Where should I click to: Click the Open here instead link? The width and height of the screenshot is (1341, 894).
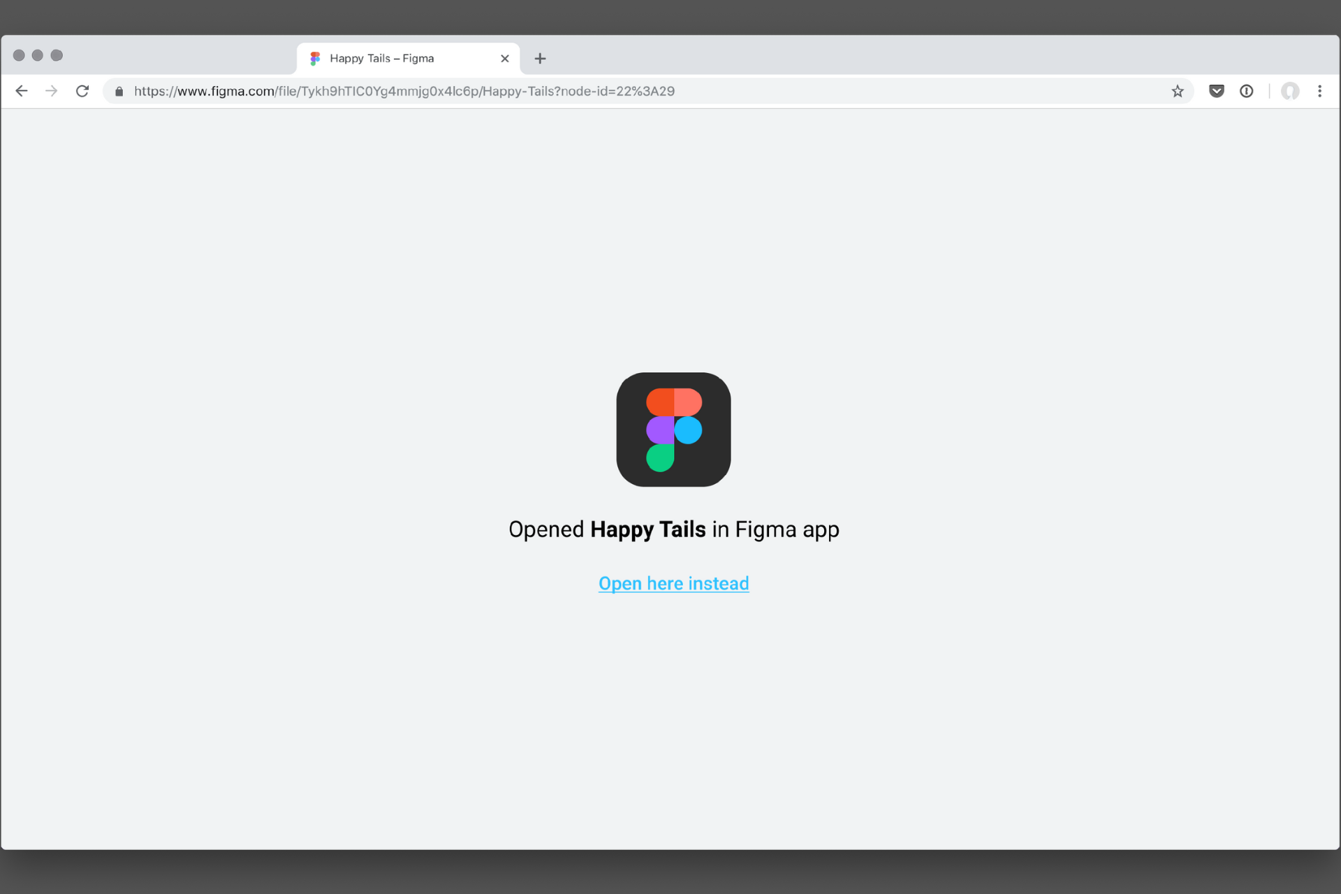click(x=673, y=583)
